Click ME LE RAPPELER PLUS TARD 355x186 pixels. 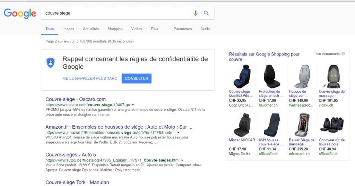[x=90, y=78]
